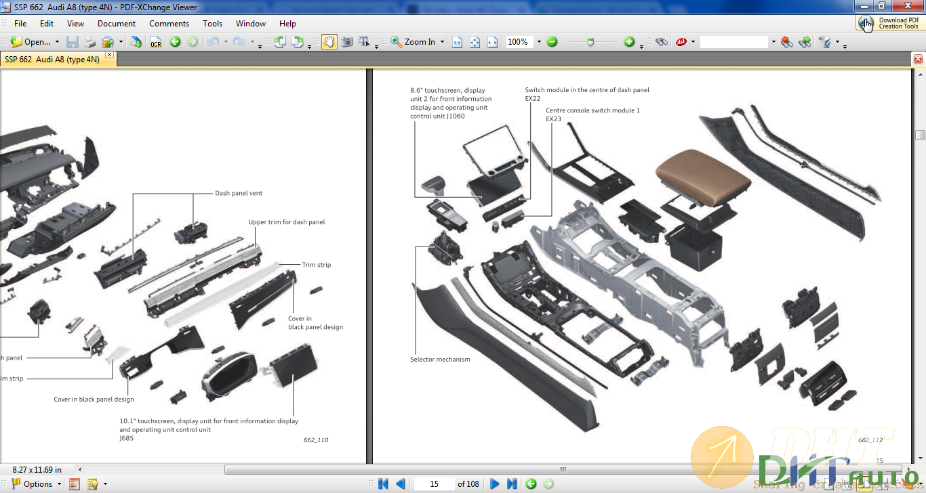Screen dimensions: 926x493
Task: Click the Download PDF Creation Tools button
Action: [890, 23]
